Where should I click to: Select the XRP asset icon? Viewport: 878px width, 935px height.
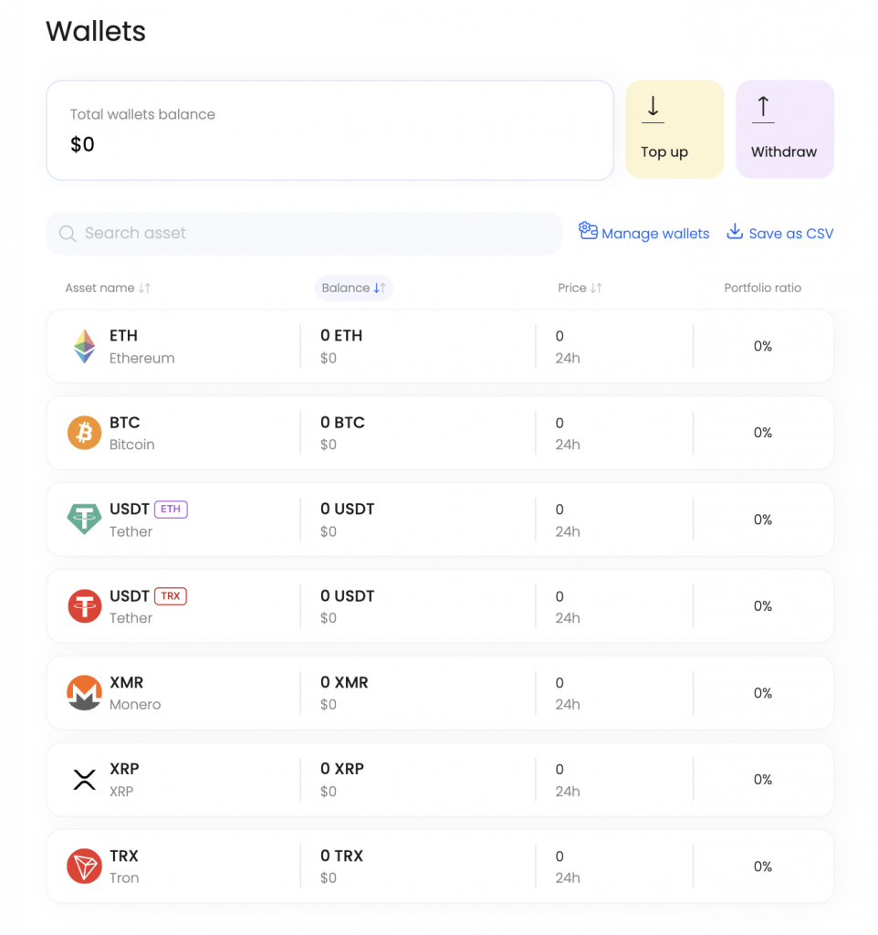tap(84, 779)
